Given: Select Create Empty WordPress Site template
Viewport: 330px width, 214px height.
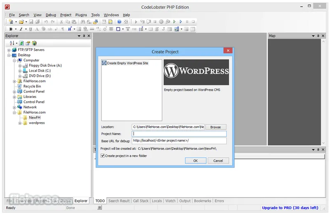Looking at the screenshot, I should [x=125, y=63].
